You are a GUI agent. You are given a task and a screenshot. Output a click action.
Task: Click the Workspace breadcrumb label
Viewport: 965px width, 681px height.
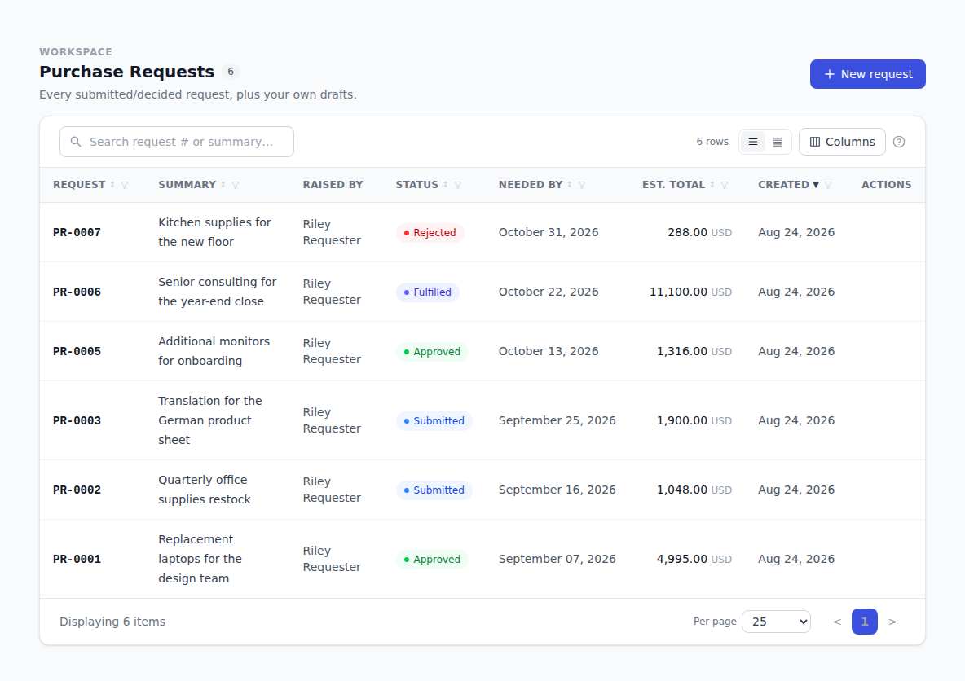click(76, 51)
